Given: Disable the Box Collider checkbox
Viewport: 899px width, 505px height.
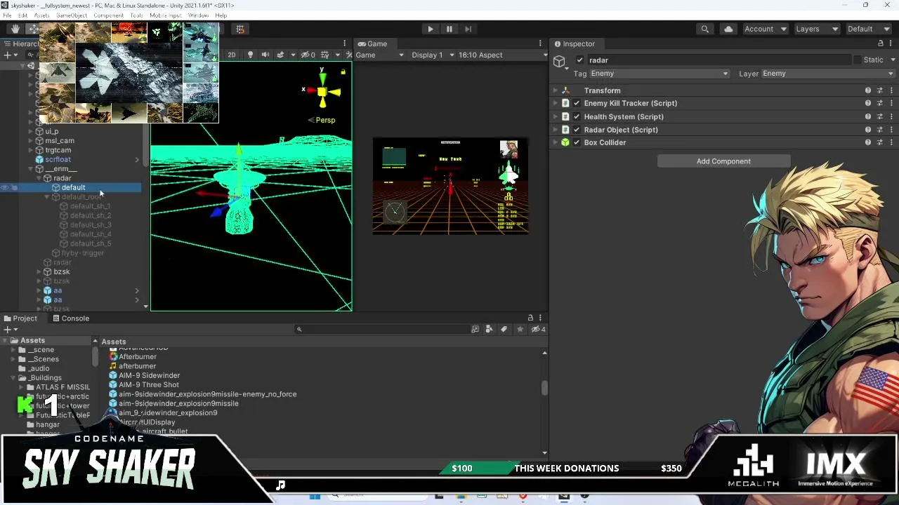Looking at the screenshot, I should [577, 142].
